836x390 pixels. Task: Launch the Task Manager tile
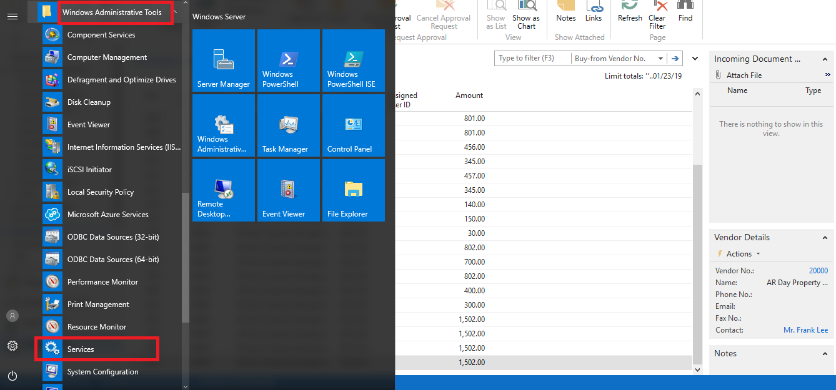point(289,125)
